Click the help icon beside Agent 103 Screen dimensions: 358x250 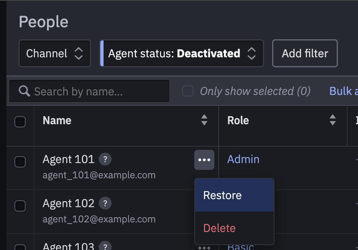click(x=105, y=246)
